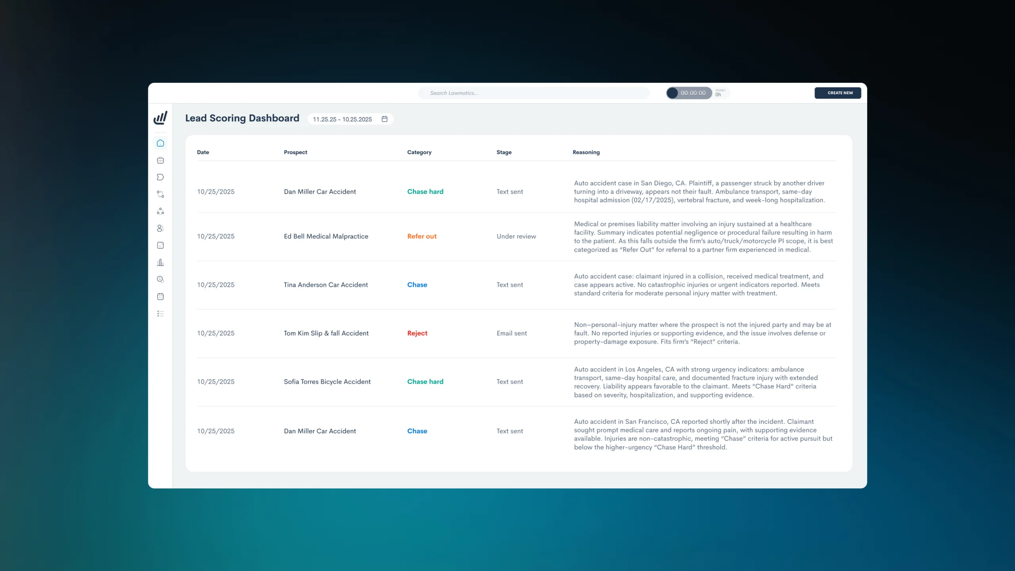Open Reports via the bar chart icon
1015x571 pixels.
(x=160, y=262)
